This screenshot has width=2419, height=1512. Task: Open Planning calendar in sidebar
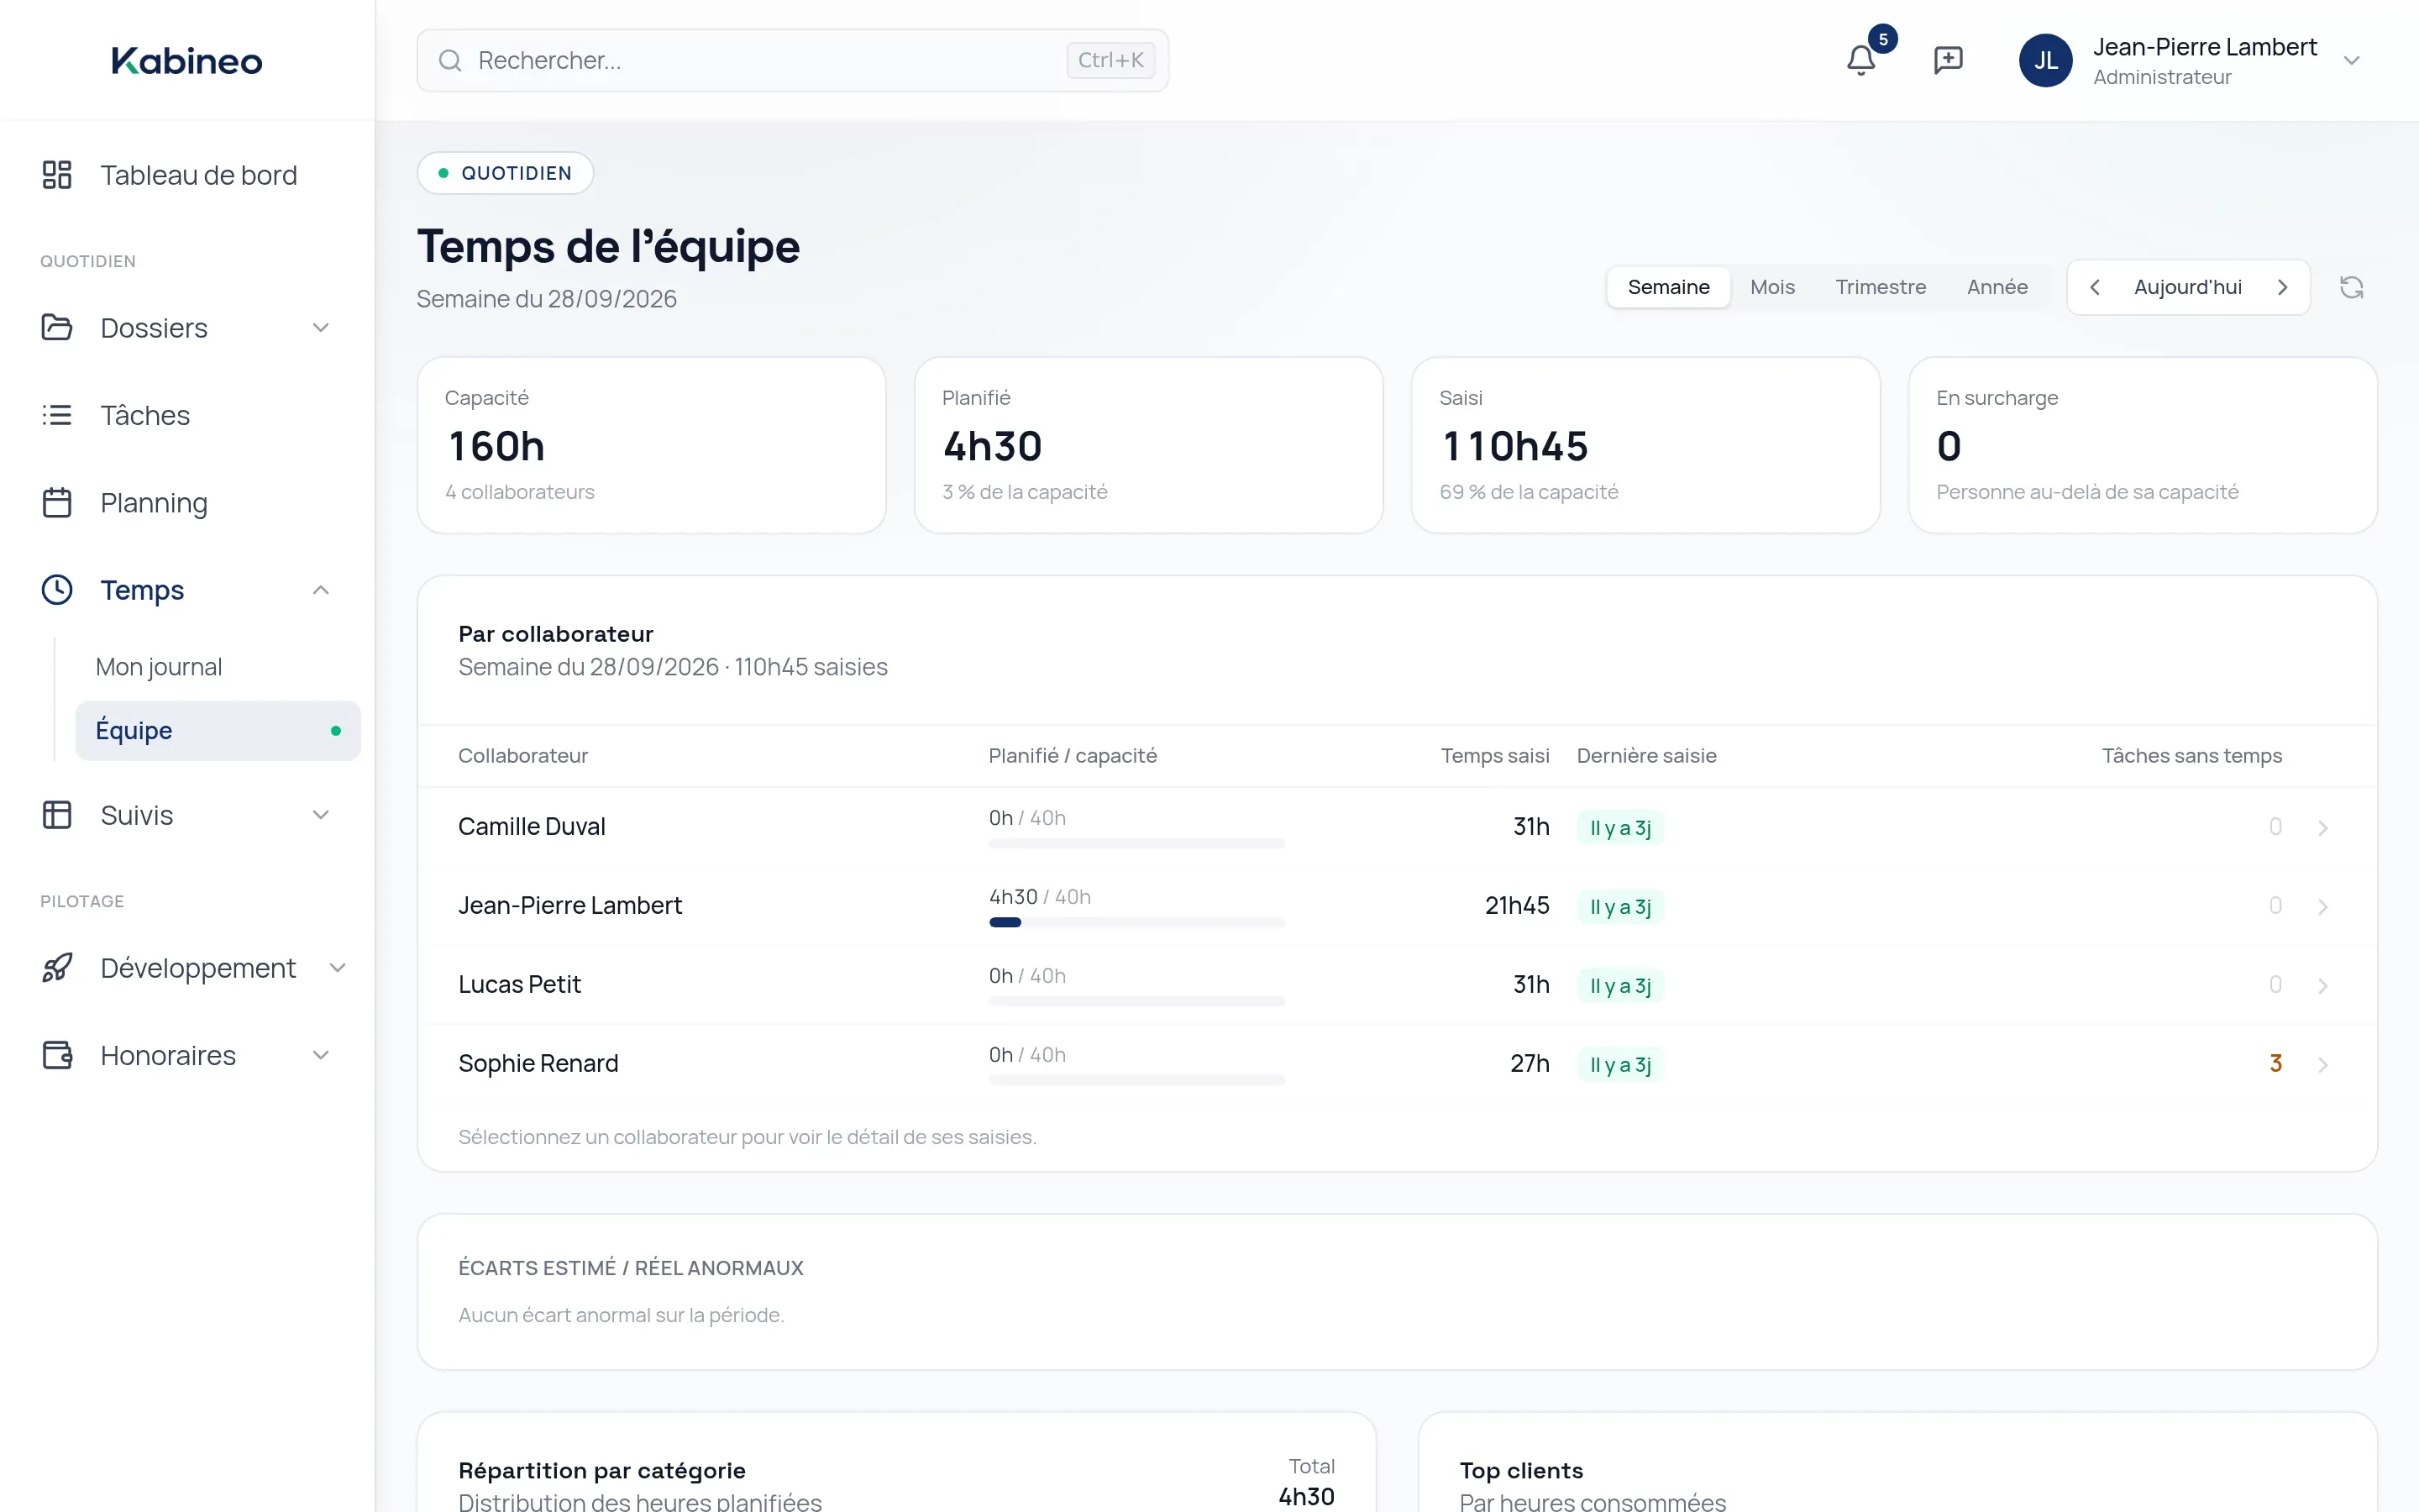click(187, 502)
